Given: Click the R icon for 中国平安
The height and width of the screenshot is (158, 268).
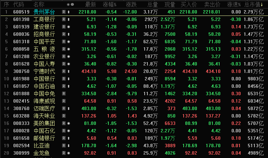Looking at the screenshot, I should (64, 42).
